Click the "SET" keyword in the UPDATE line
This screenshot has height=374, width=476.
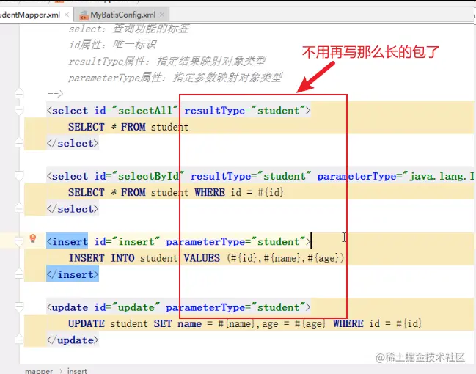[163, 323]
